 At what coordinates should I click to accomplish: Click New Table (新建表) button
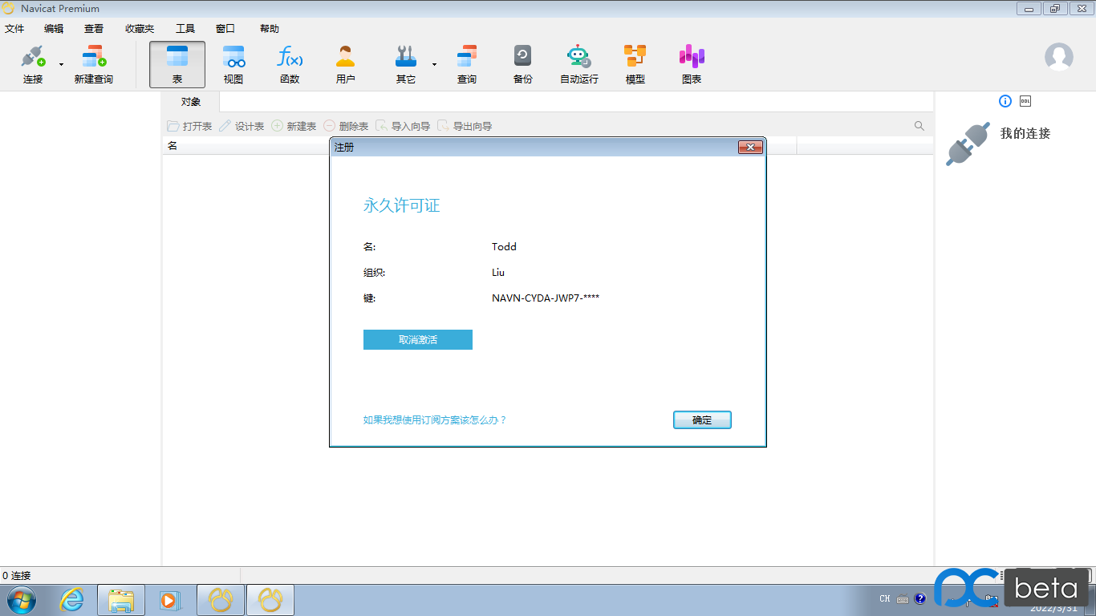pyautogui.click(x=294, y=126)
